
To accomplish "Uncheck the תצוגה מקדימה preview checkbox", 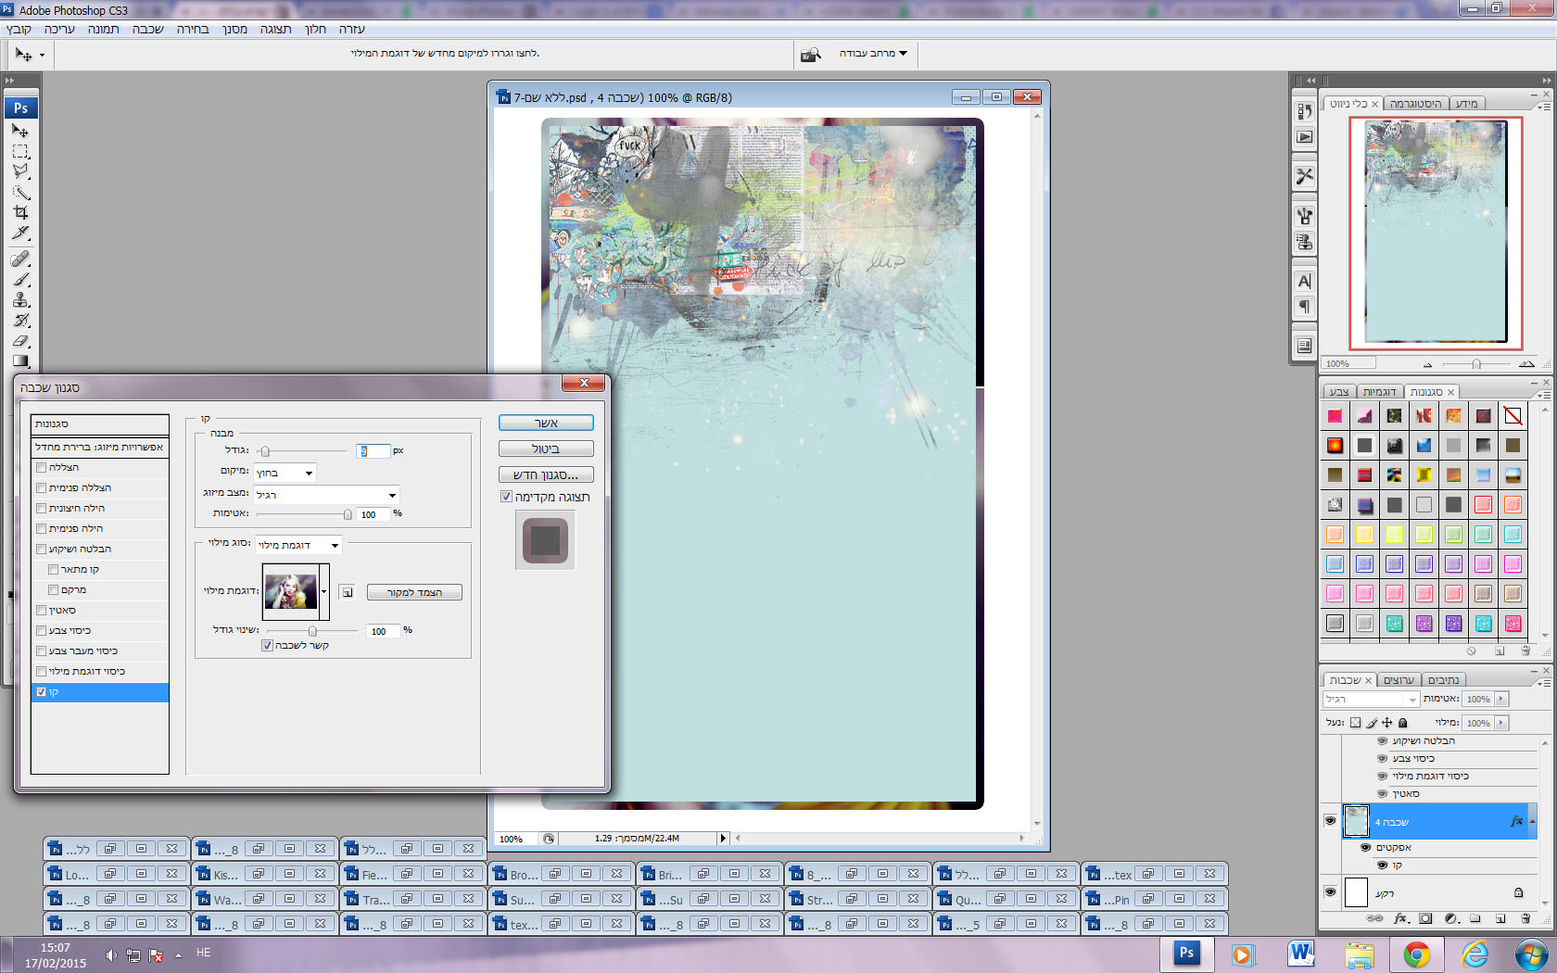I will coord(506,497).
